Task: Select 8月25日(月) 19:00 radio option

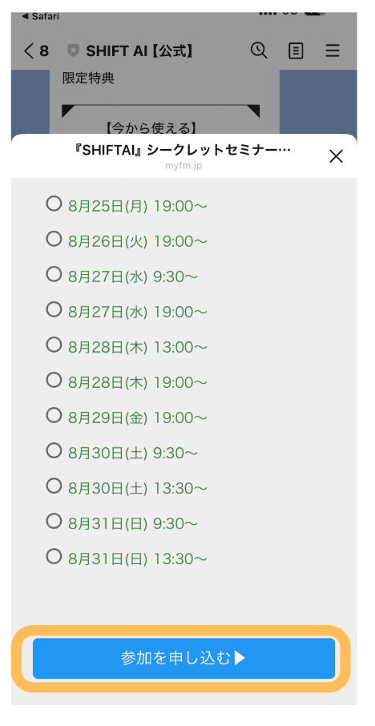Action: (x=54, y=204)
